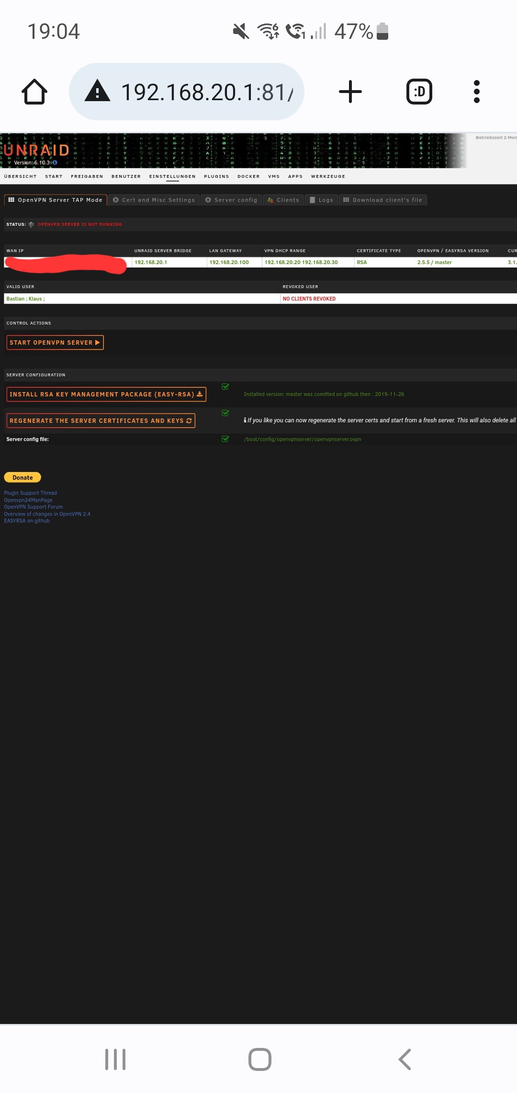Click the status icon next to STATUS label

(31, 224)
